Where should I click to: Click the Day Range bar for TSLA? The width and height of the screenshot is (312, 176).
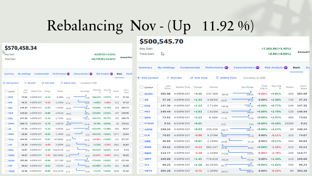point(77,139)
